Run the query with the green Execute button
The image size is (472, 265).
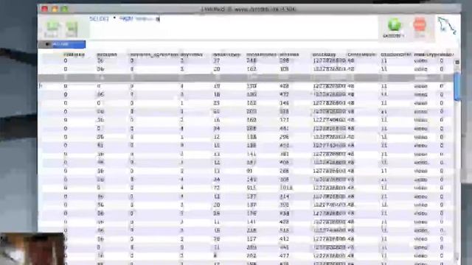point(394,28)
